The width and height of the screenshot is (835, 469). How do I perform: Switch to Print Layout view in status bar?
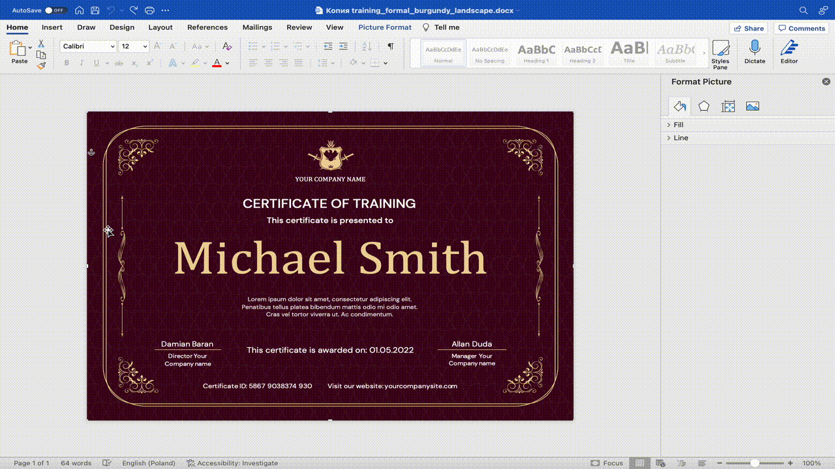641,463
